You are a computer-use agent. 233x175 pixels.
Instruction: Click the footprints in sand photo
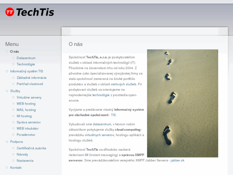click(183, 103)
